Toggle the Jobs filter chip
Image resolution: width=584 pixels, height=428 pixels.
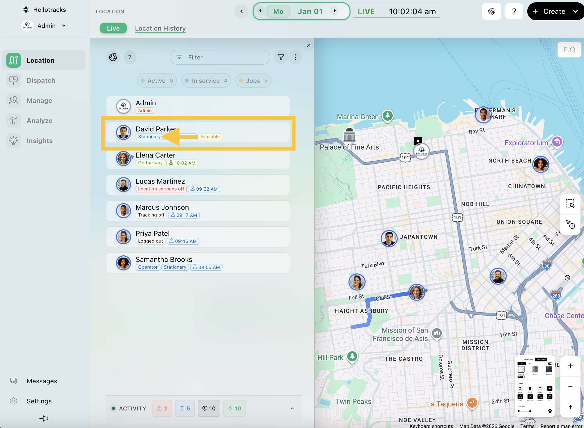253,81
